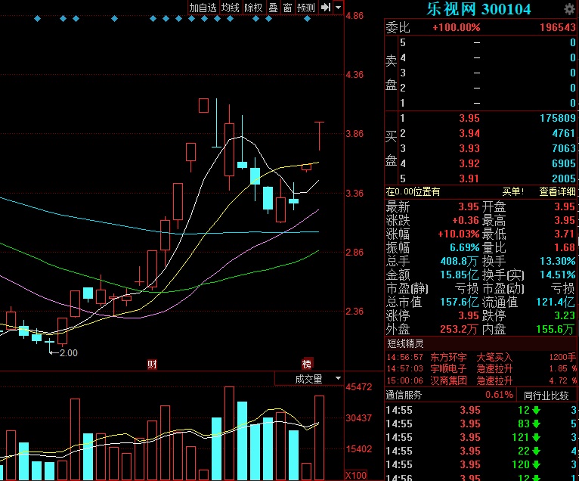
Task: Click the 乐视网 300104 stock title
Action: point(479,9)
